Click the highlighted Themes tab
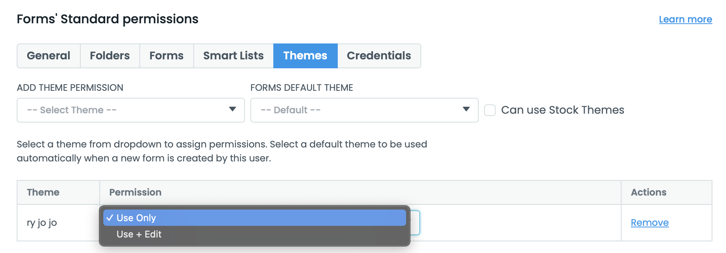The width and height of the screenshot is (726, 253). (305, 55)
